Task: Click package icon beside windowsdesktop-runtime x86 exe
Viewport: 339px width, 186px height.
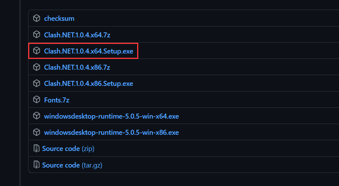Action: pos(37,132)
